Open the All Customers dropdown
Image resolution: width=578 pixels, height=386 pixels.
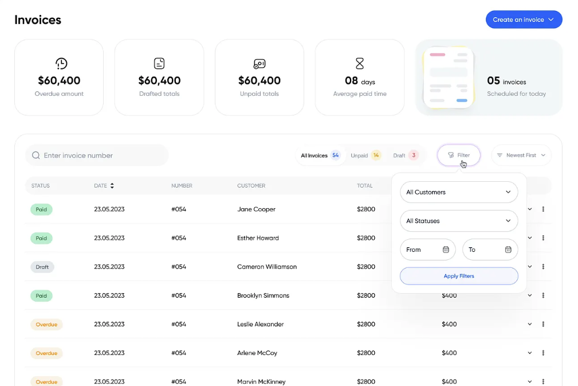[458, 192]
